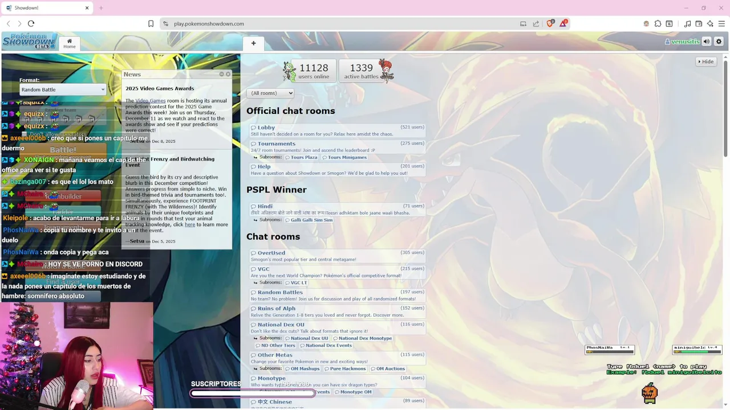Join the OverUsed room
Viewport: 730px width, 410px height.
[x=337, y=256]
